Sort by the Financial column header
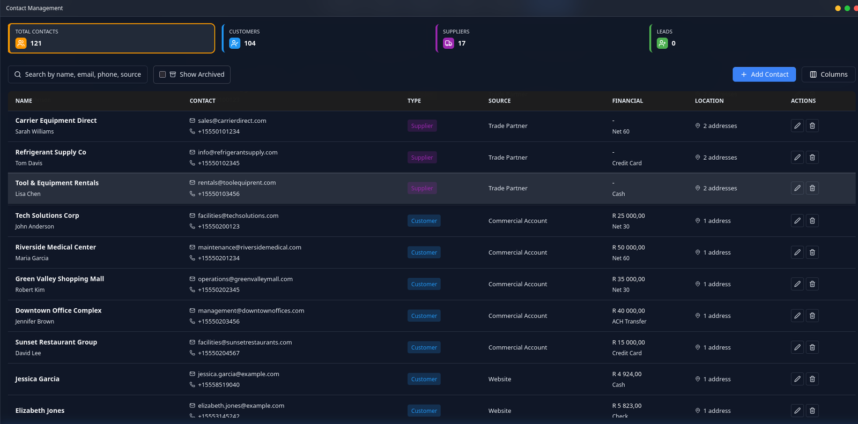This screenshot has height=424, width=858. pyautogui.click(x=627, y=101)
